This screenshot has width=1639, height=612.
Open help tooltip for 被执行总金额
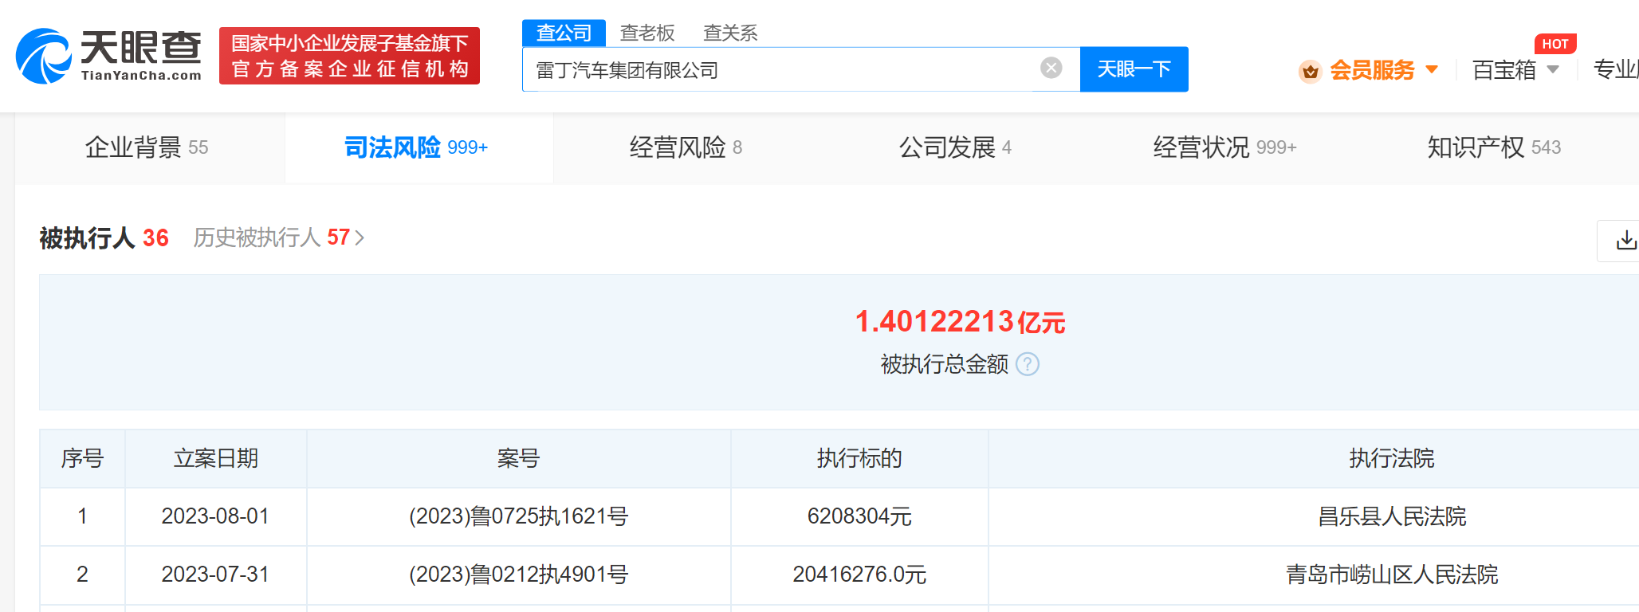coord(1028,364)
